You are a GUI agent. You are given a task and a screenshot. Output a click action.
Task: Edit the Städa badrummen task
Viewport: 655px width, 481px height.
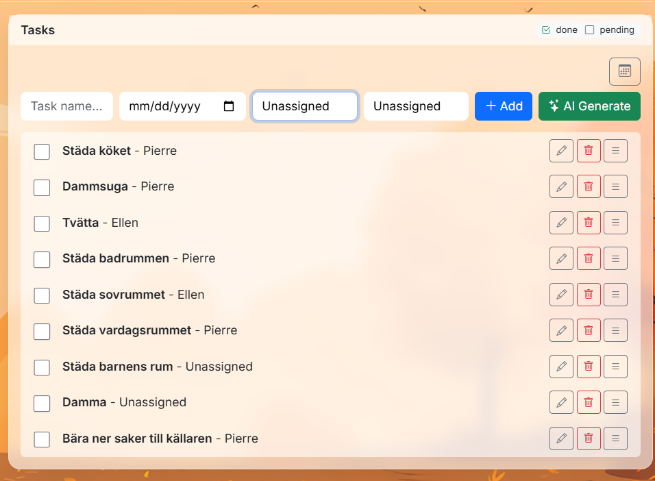pyautogui.click(x=561, y=258)
